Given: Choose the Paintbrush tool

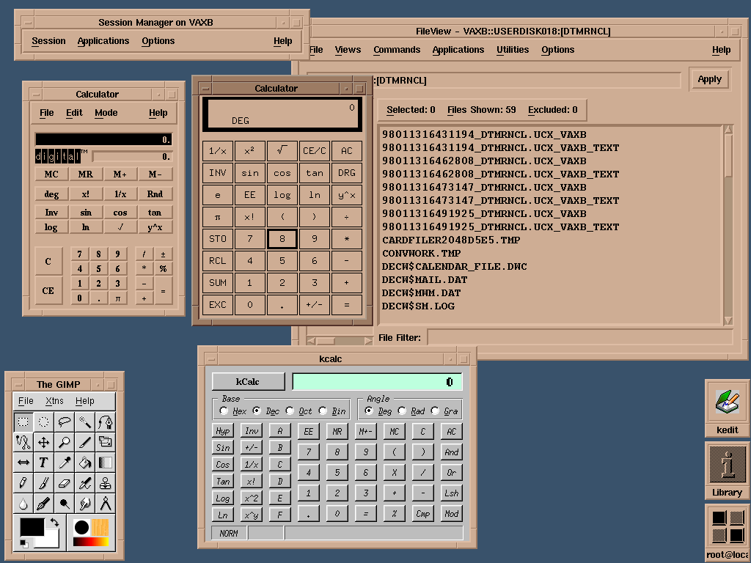Looking at the screenshot, I should click(x=43, y=483).
